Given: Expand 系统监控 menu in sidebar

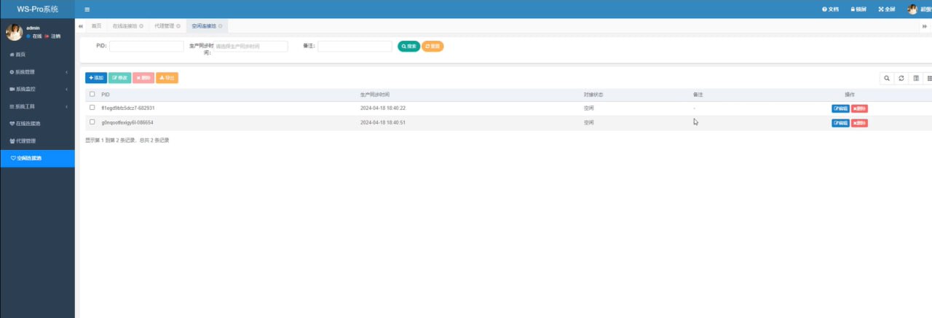Looking at the screenshot, I should pyautogui.click(x=37, y=89).
